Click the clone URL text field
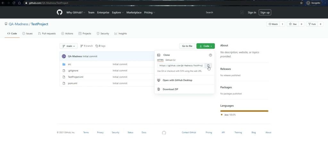The height and width of the screenshot is (162, 328). [181, 66]
